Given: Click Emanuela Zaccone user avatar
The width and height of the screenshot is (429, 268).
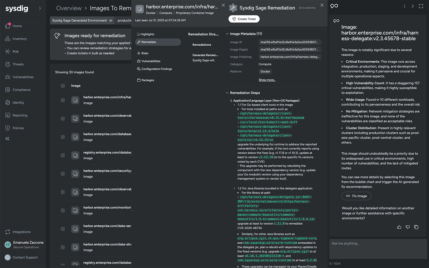Looking at the screenshot, I should 8,244.
